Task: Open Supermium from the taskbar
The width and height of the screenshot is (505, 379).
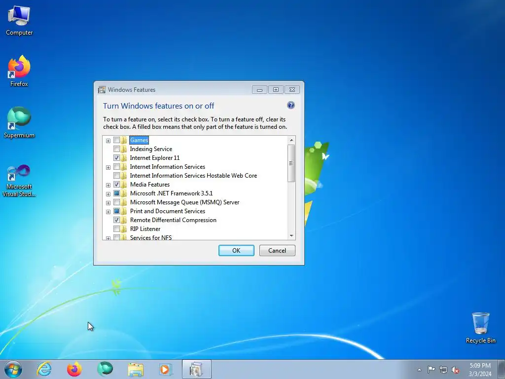Action: pos(105,369)
